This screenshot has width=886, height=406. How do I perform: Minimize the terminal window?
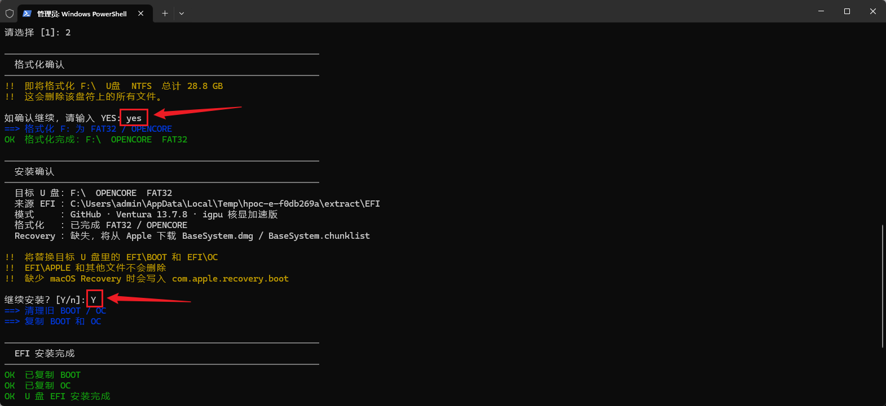[821, 11]
